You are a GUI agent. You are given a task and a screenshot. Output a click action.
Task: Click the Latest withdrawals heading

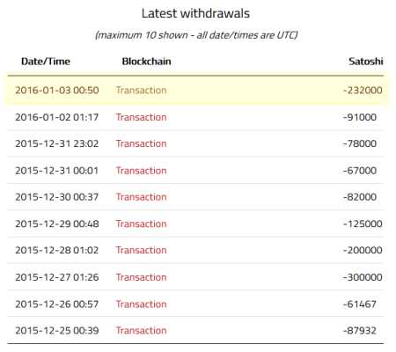point(195,13)
